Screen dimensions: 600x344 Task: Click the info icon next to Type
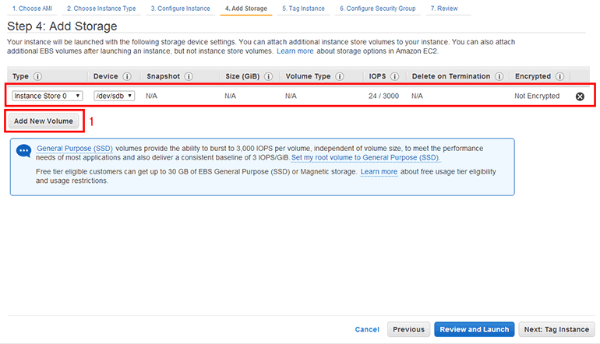37,76
